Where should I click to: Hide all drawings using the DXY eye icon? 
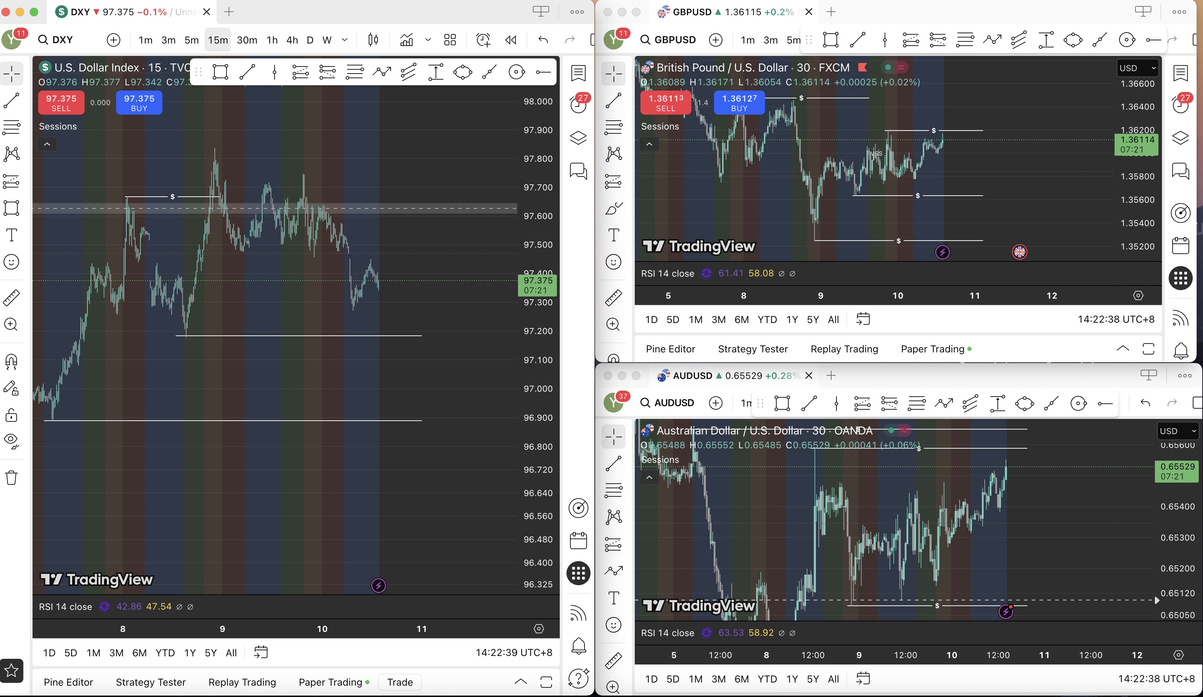(11, 441)
